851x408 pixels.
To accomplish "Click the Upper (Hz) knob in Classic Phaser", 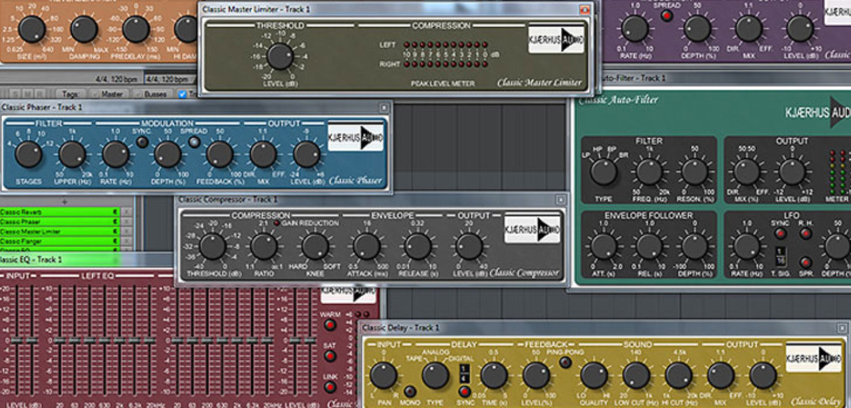I will tap(72, 154).
